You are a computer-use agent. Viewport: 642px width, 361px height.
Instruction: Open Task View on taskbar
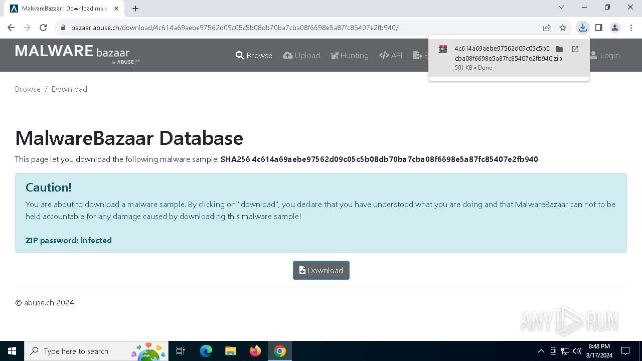pos(181,351)
